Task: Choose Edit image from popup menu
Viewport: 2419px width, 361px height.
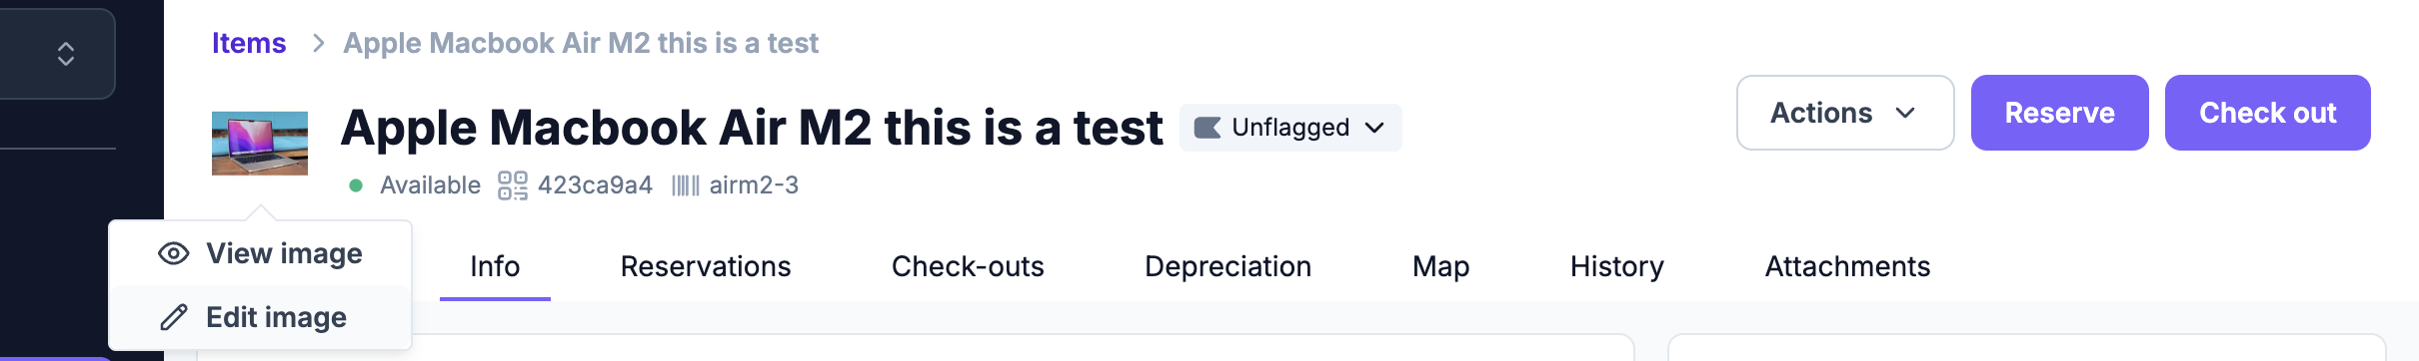Action: 260,317
